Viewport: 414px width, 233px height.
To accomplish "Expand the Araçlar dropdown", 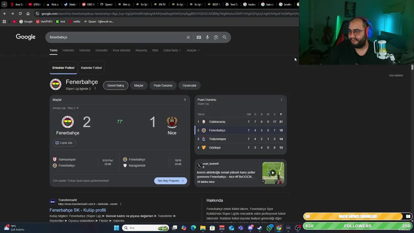I will pos(193,50).
